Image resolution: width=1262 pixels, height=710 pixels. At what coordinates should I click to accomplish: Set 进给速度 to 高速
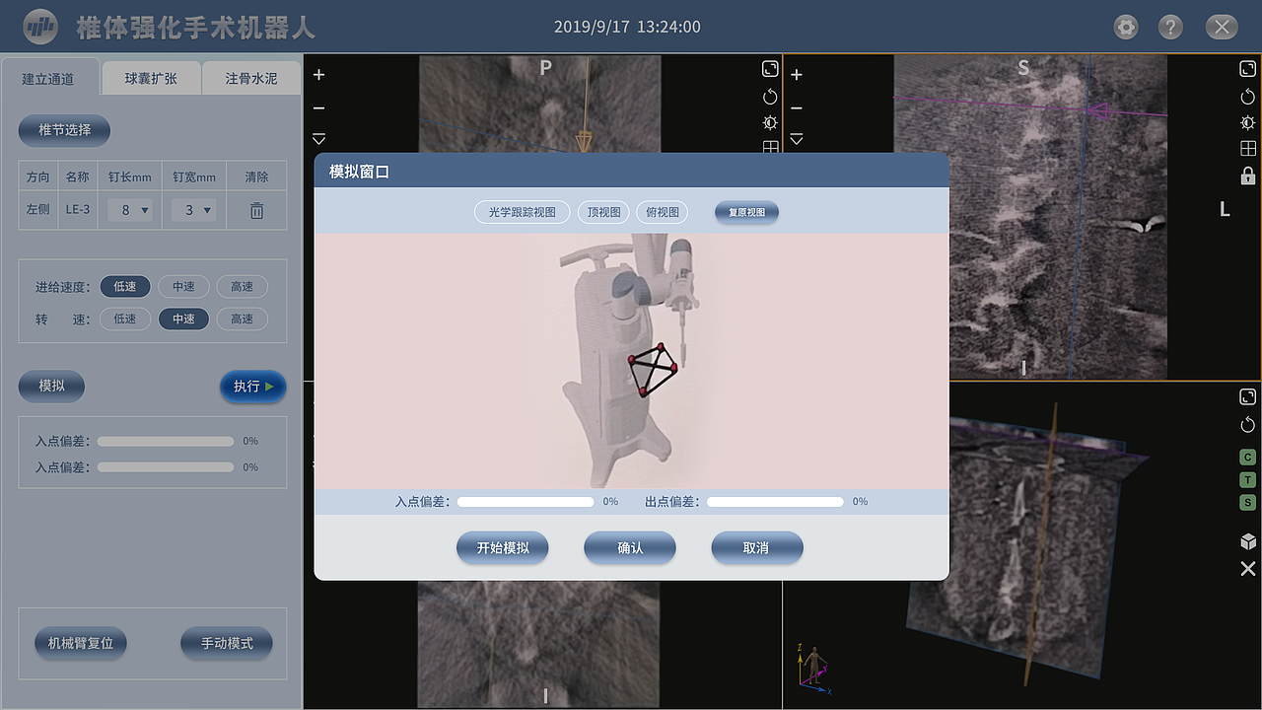242,287
